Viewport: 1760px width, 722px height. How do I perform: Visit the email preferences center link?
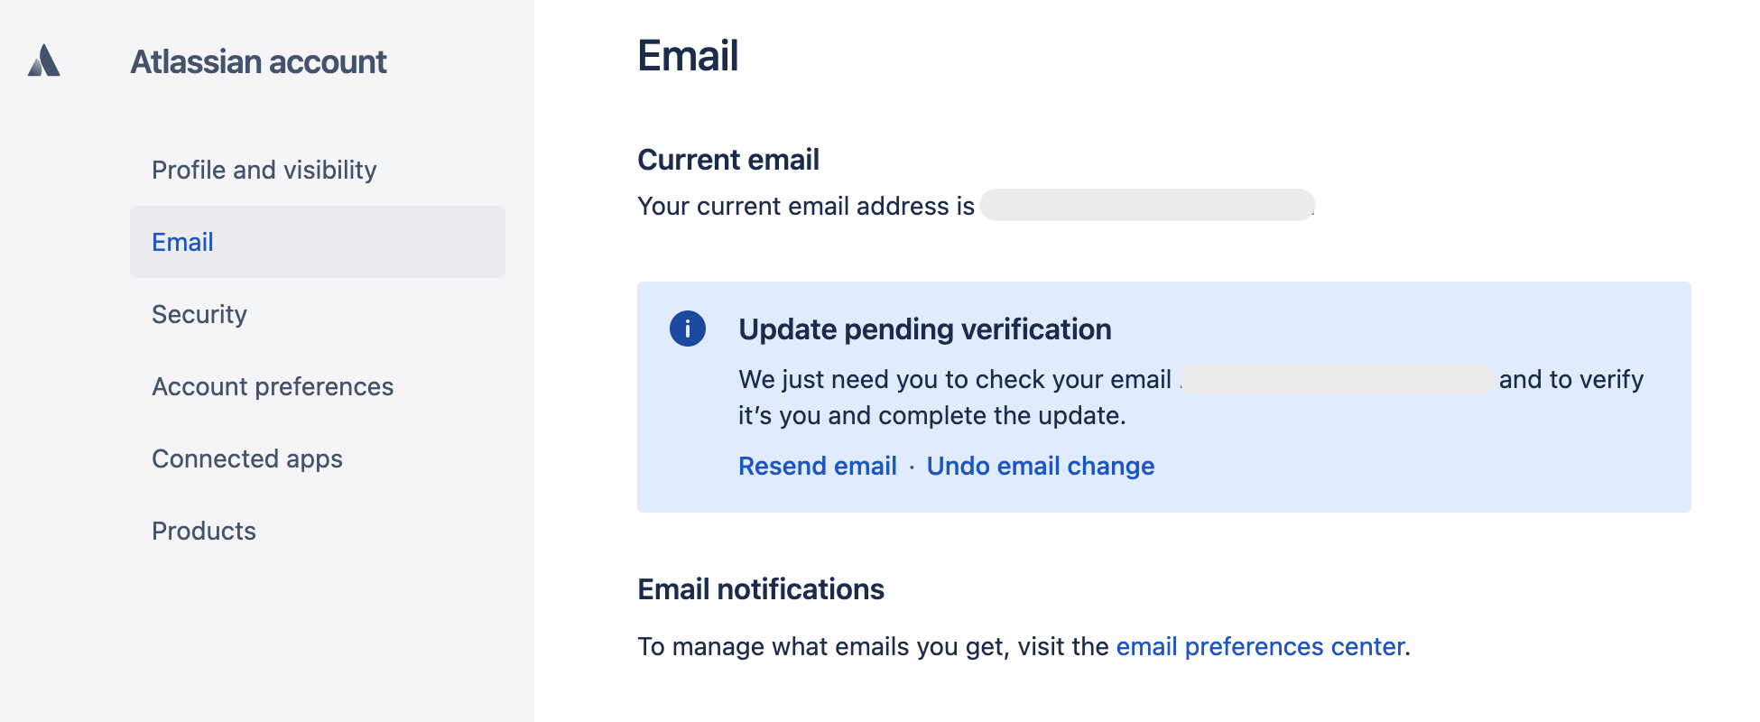pyautogui.click(x=1260, y=646)
